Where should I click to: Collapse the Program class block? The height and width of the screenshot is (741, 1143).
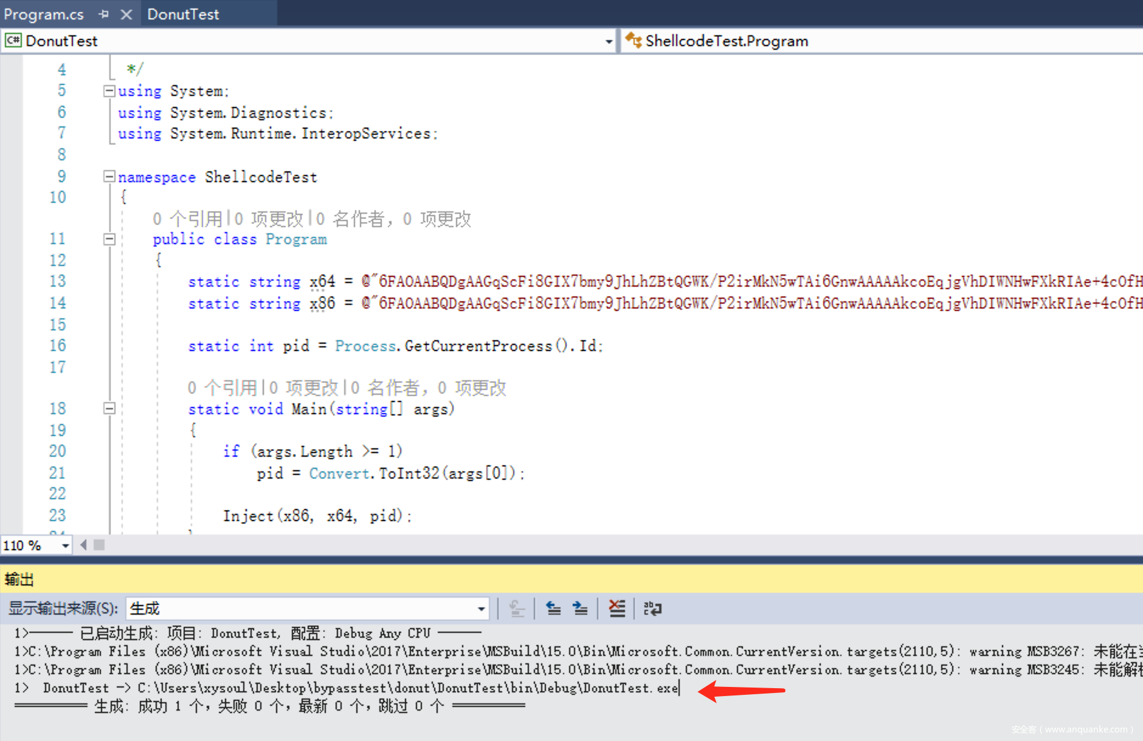coord(109,239)
